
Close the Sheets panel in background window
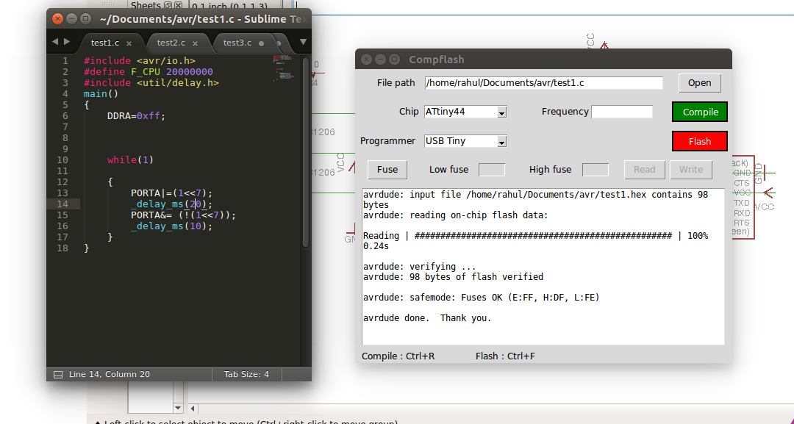coord(178,6)
